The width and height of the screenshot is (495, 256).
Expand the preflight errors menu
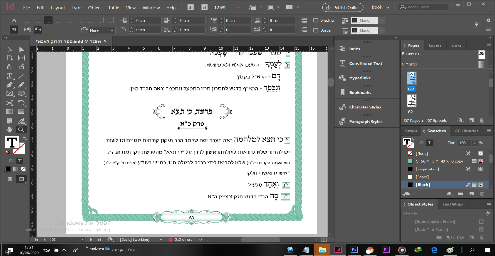tap(201, 240)
